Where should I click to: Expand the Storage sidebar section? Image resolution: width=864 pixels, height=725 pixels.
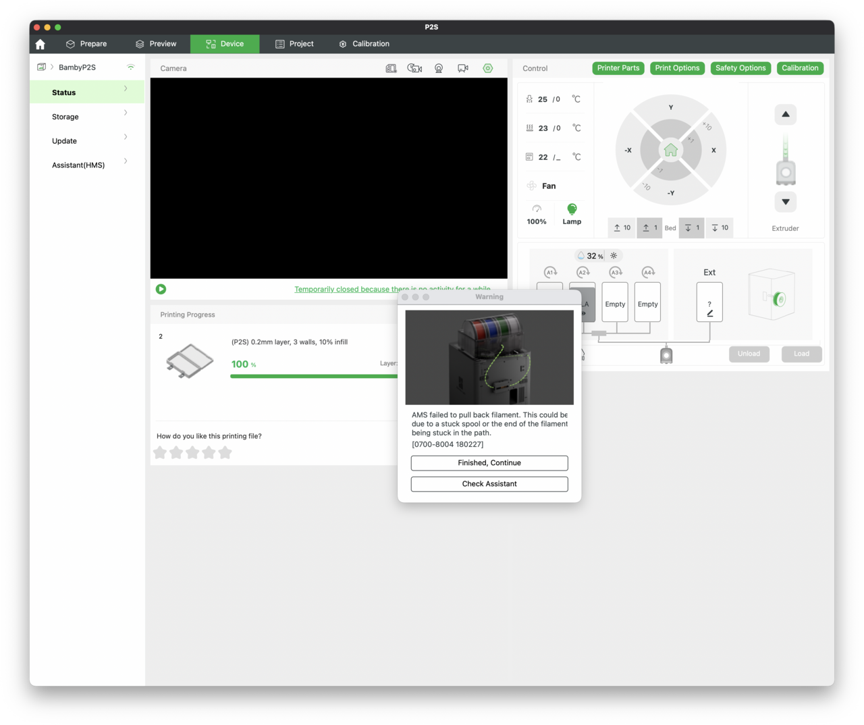click(x=87, y=117)
